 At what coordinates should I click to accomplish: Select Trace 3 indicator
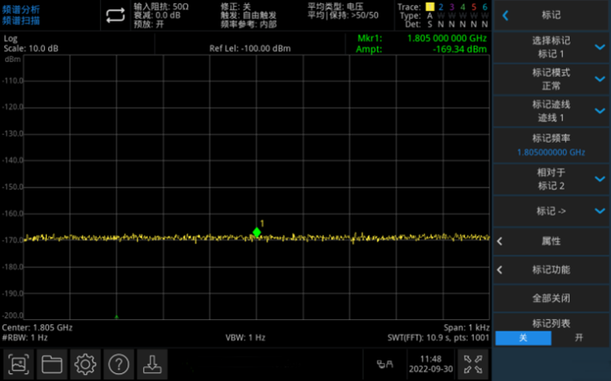pyautogui.click(x=452, y=7)
